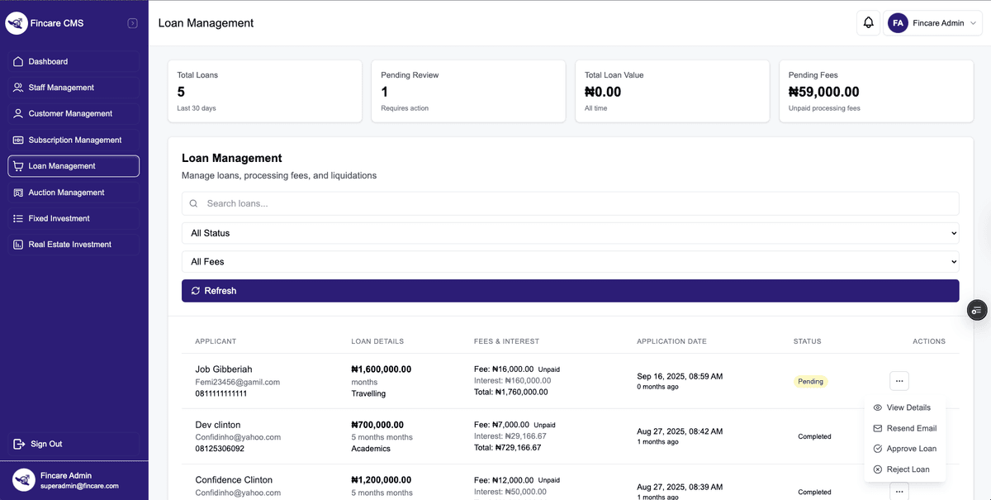Click the Sign Out icon at sidebar bottom
This screenshot has height=500, width=991.
(19, 444)
